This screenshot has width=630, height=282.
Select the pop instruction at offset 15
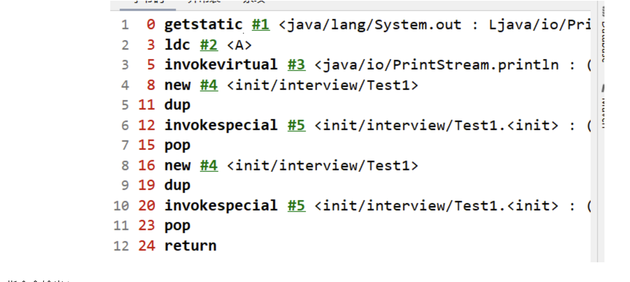point(177,145)
